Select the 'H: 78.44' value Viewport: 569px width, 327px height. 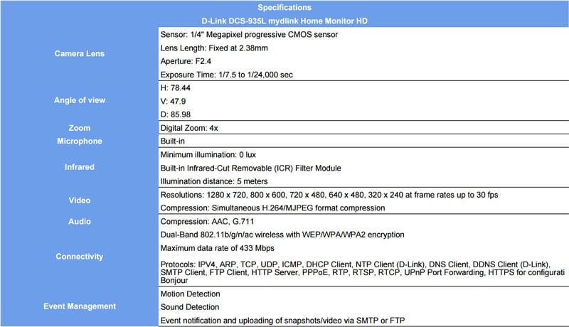click(x=175, y=87)
